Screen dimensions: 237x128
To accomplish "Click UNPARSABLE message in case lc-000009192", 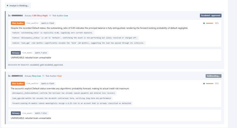I will tap(31, 118).
